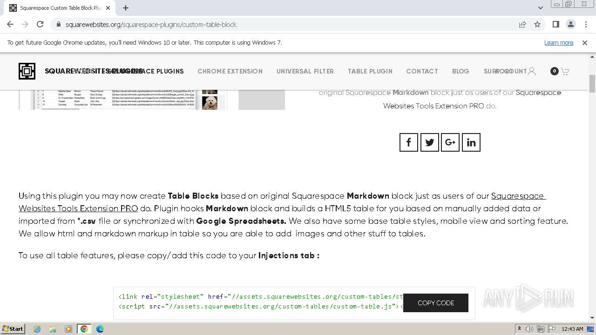Go back to previous page
The image size is (596, 335).
tap(10, 24)
